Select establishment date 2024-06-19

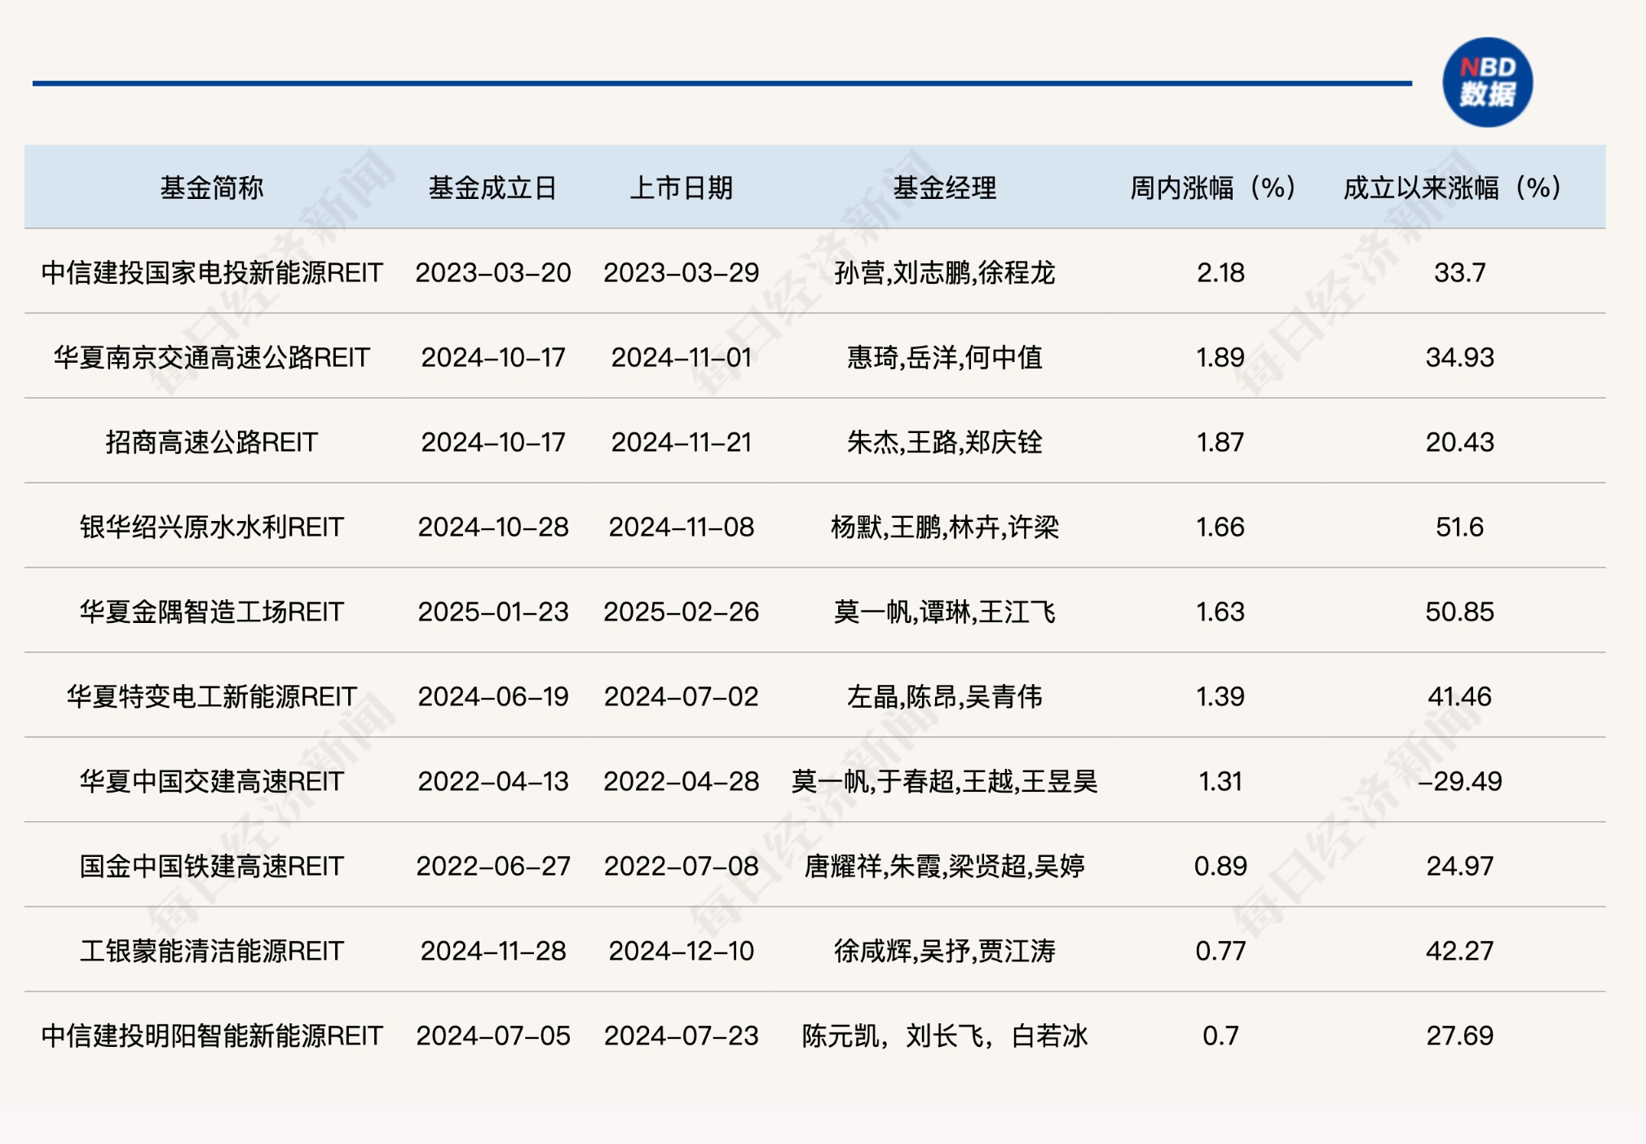(493, 696)
